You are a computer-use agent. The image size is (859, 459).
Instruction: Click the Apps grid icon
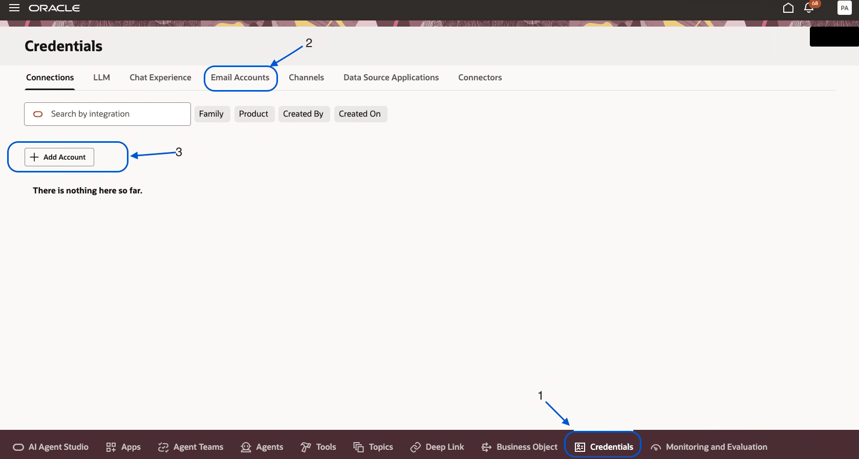click(111, 447)
